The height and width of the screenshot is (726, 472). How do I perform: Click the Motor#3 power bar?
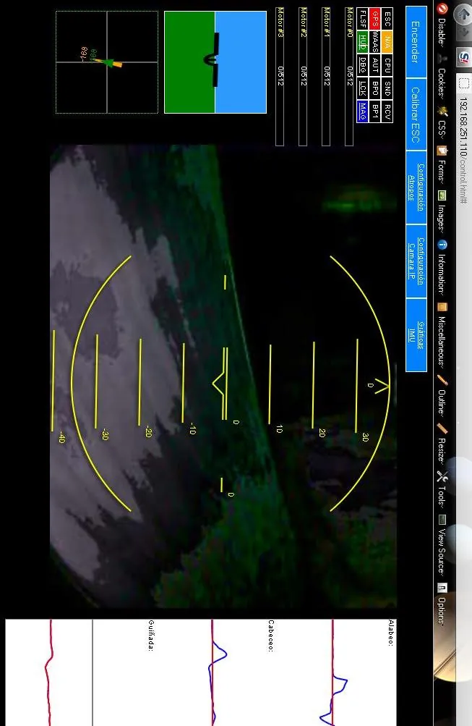pyautogui.click(x=280, y=77)
